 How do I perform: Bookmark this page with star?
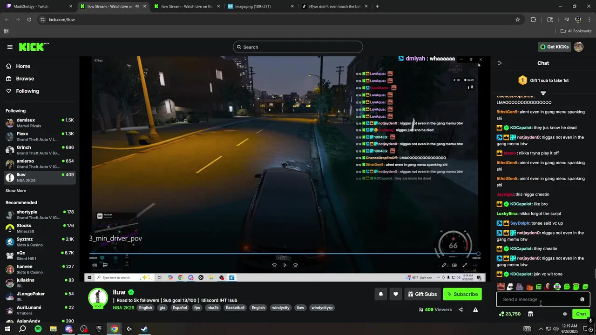517,20
